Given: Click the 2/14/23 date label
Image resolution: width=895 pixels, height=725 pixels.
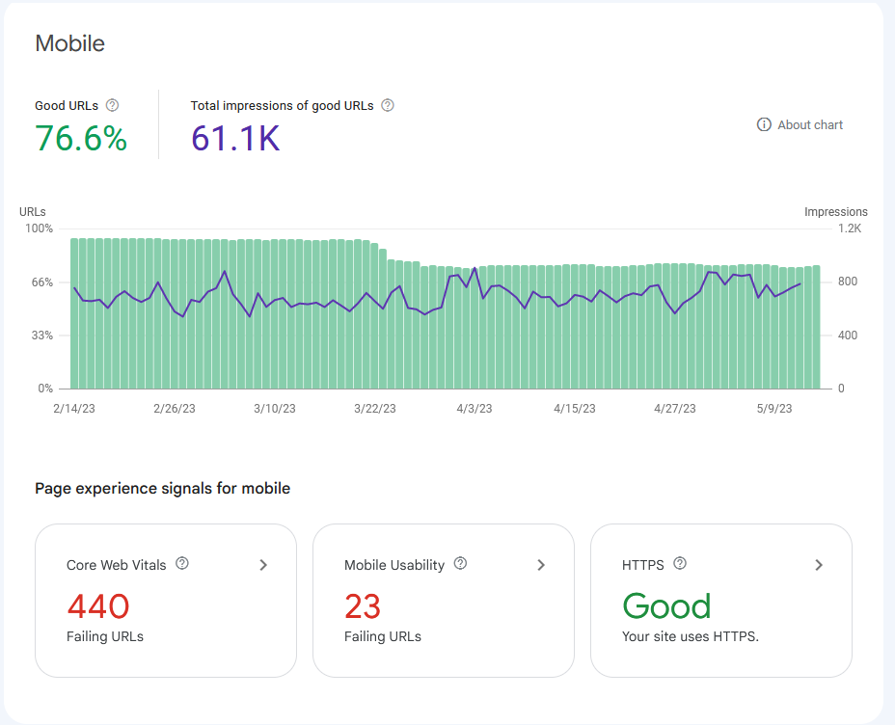Looking at the screenshot, I should coord(74,409).
